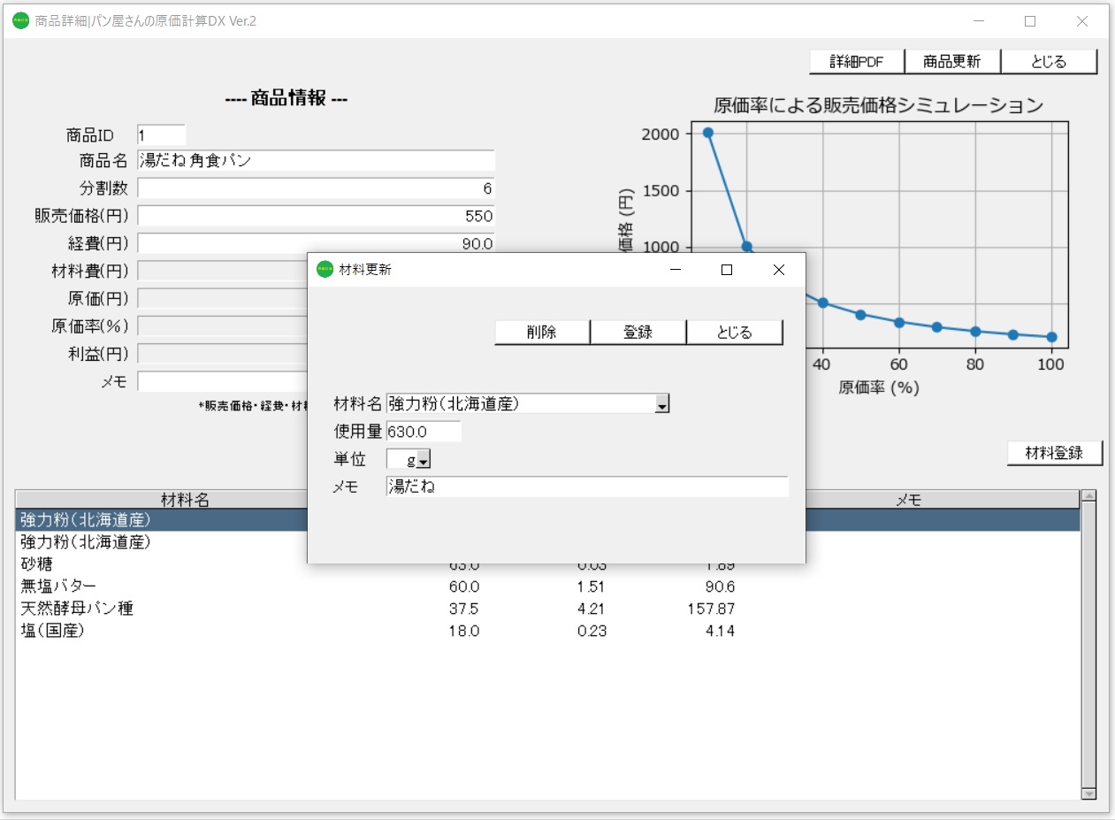Click とじる in the main window toolbar
Image resolution: width=1115 pixels, height=820 pixels.
(x=1049, y=62)
